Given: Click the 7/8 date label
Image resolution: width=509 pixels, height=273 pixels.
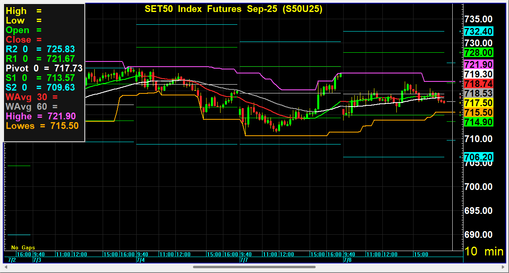Looking at the screenshot, I should point(348,260).
